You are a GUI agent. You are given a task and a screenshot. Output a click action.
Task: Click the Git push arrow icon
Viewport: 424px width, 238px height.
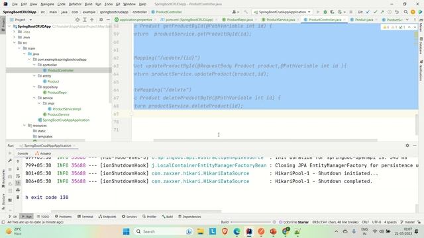pyautogui.click(x=382, y=12)
